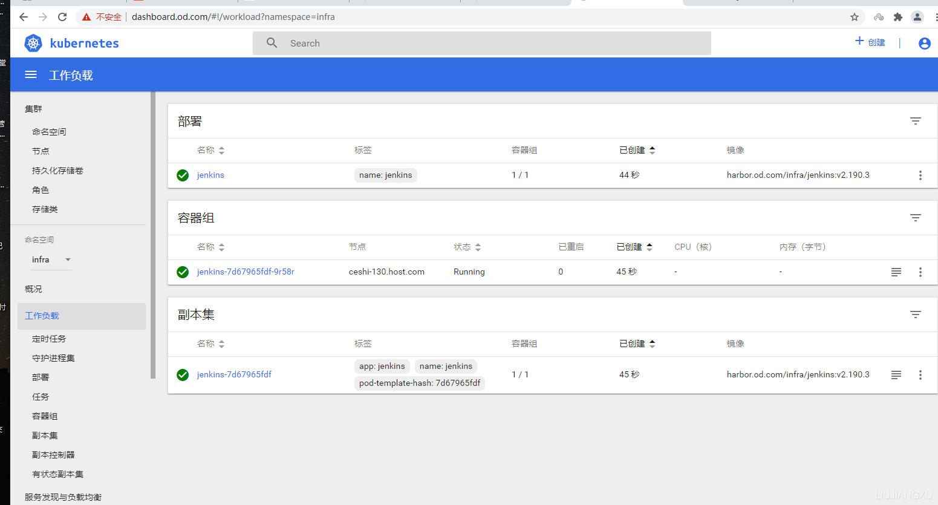
Task: Open browser extensions puzzle icon
Action: click(x=898, y=17)
